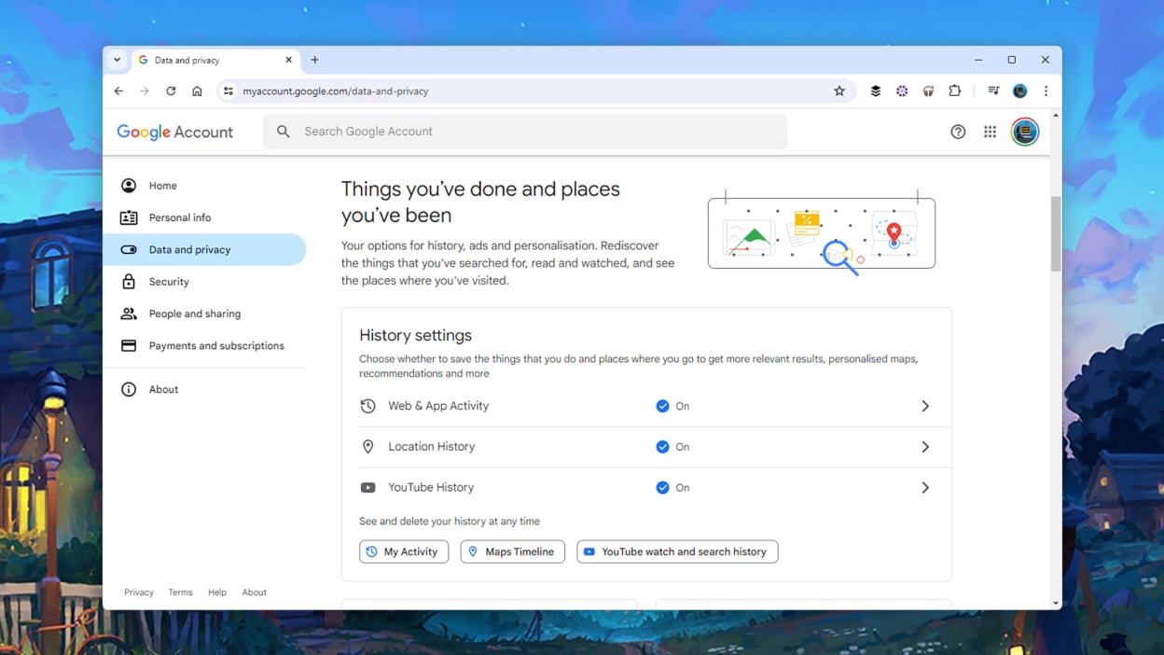The width and height of the screenshot is (1164, 655).
Task: Open the Maps Timeline button
Action: (512, 552)
